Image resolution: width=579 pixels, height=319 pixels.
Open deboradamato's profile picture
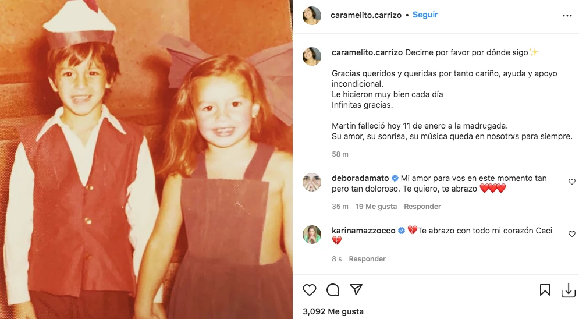click(312, 182)
